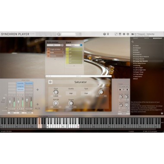Open the settings gear in top toolbar
Viewport: 164px width, 164px height.
pyautogui.click(x=128, y=34)
